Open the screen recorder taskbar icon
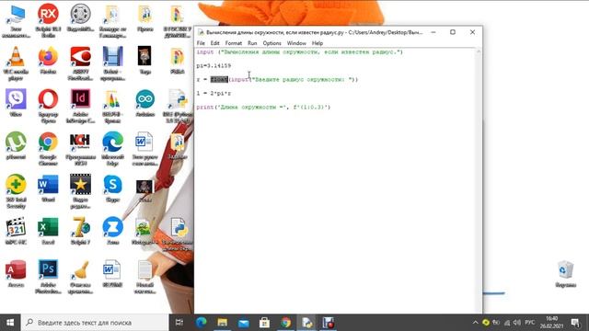Screen dimensions: 589x331 (328, 323)
